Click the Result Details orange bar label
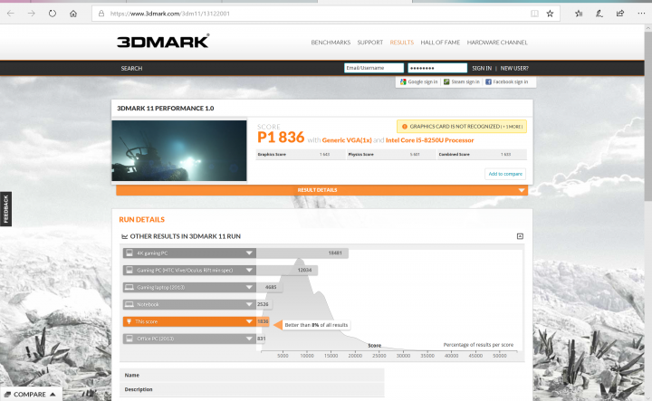652x401 pixels. [317, 190]
